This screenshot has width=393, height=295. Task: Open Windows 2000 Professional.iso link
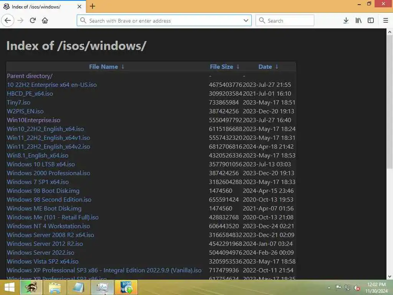coord(48,173)
